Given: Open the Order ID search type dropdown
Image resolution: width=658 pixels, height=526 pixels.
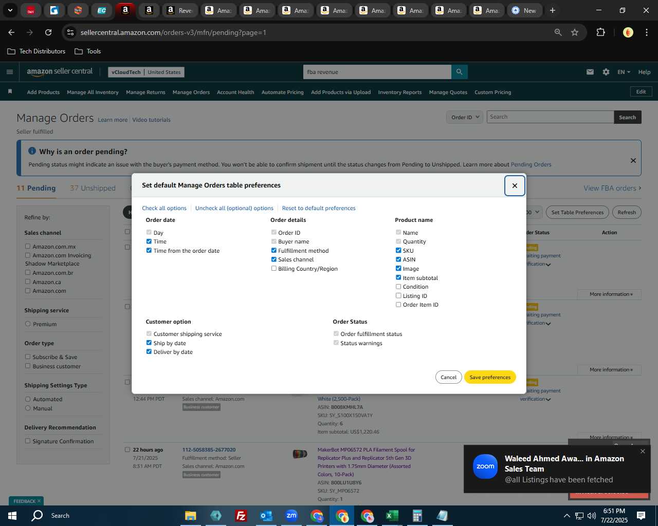Looking at the screenshot, I should click(x=465, y=117).
